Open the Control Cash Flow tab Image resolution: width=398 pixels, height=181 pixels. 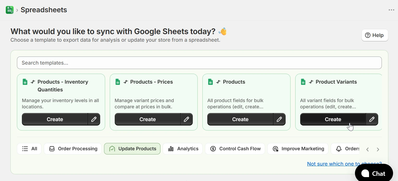(235, 149)
